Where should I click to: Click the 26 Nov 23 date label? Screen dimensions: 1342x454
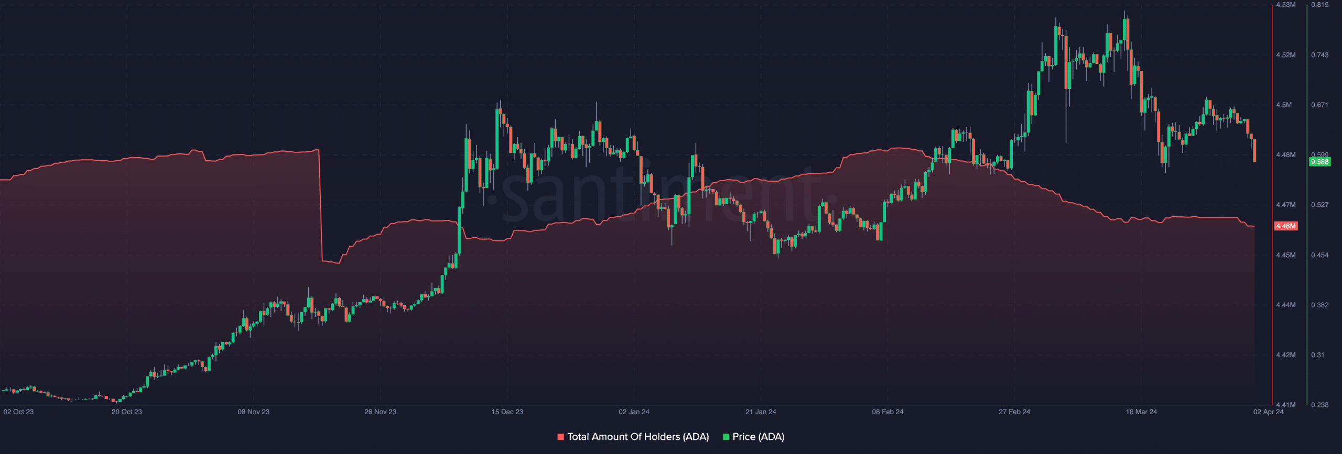381,412
